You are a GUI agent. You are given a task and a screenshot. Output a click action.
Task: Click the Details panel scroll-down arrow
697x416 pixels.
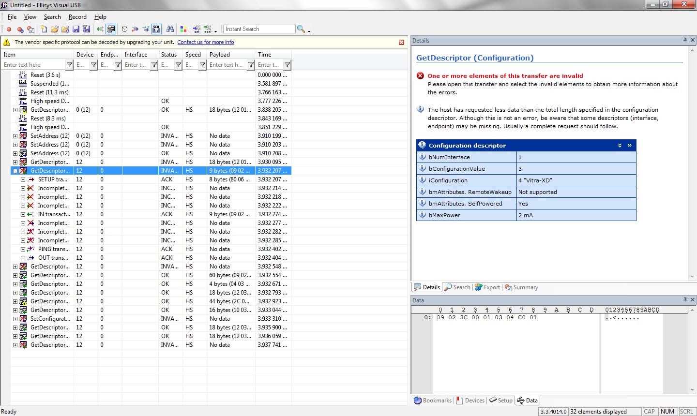693,277
